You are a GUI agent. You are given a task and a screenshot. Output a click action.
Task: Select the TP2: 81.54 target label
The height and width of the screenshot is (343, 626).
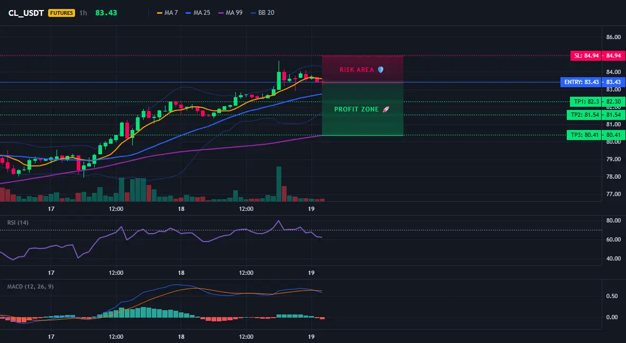coord(585,115)
